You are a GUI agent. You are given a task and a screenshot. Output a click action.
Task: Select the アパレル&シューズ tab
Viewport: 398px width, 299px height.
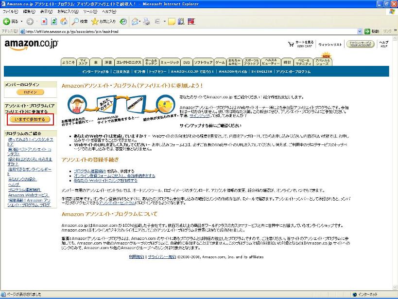pyautogui.click(x=323, y=62)
